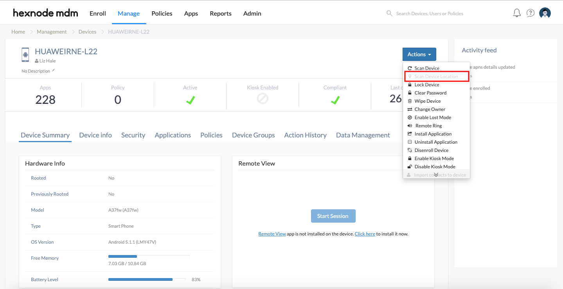This screenshot has height=289, width=563.
Task: Click the Start Session button
Action: pos(333,216)
